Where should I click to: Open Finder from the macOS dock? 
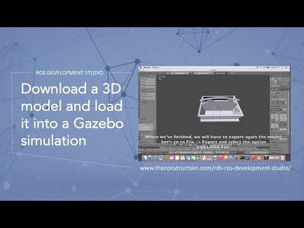pos(144,158)
